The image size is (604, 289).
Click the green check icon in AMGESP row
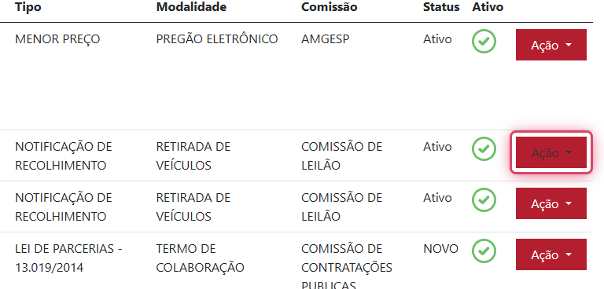pos(484,41)
